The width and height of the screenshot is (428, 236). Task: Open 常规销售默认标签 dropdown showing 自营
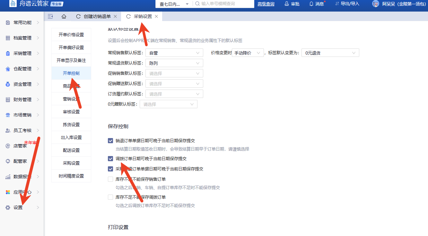click(x=174, y=53)
